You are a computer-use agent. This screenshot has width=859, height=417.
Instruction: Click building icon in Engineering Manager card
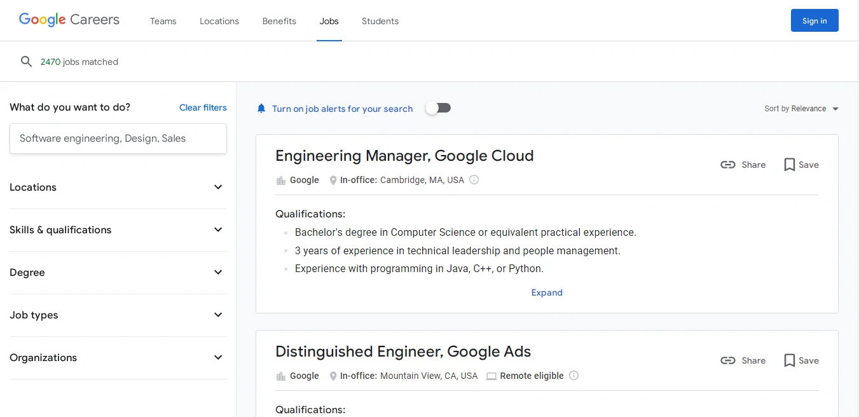point(281,181)
